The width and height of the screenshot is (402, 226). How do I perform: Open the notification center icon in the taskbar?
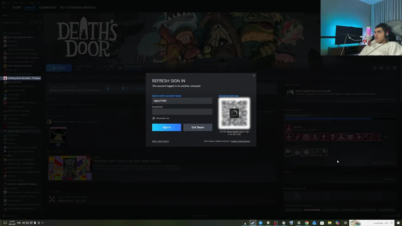[x=5, y=223]
